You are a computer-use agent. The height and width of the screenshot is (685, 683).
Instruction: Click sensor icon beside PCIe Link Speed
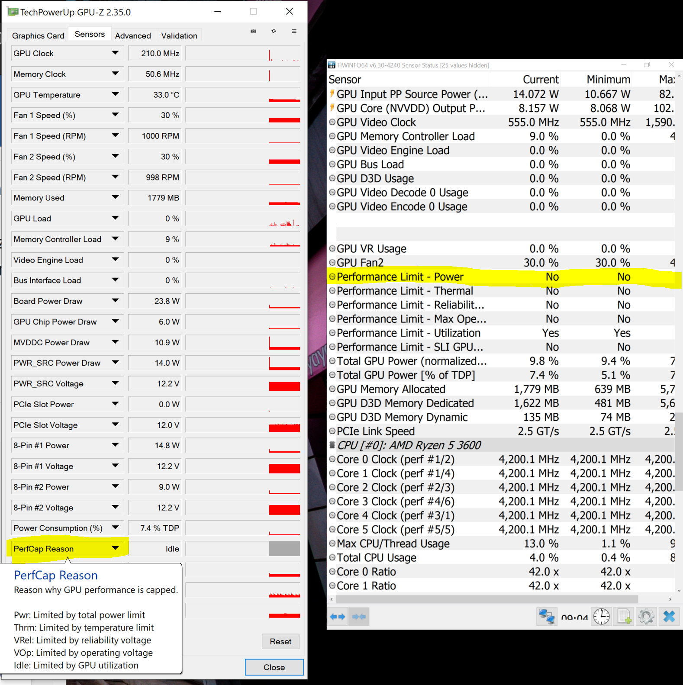point(332,431)
